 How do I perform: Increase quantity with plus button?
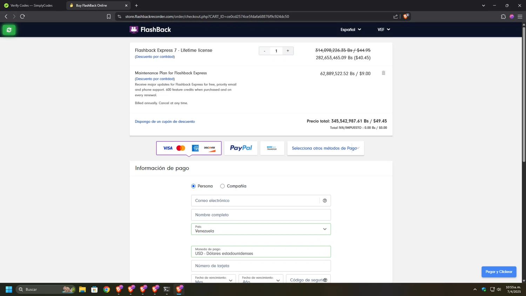tap(288, 51)
